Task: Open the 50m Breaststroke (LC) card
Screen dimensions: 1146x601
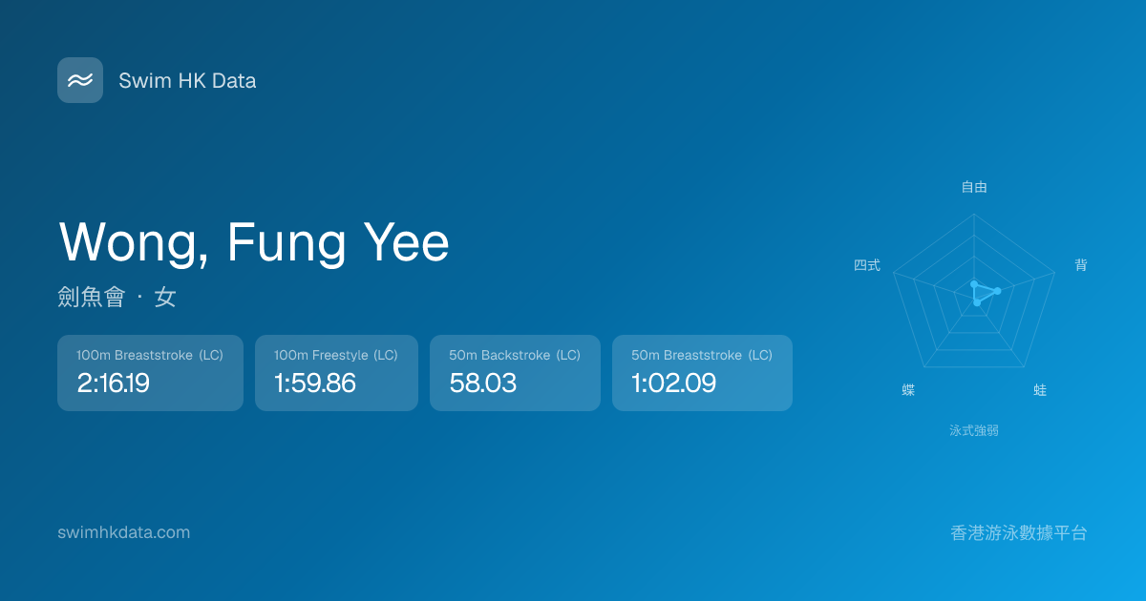Action: click(x=702, y=372)
